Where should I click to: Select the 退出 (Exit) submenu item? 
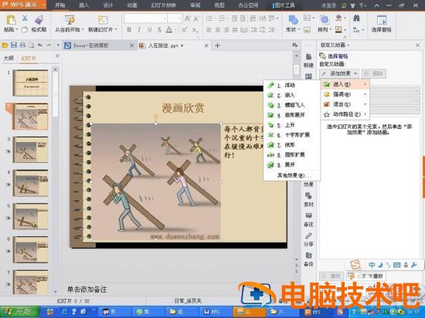coord(345,104)
